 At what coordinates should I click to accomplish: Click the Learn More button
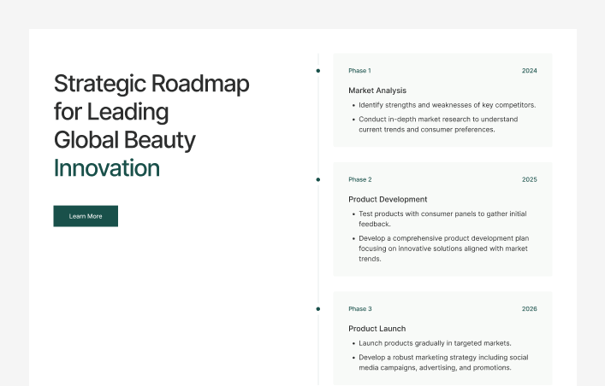pos(86,216)
